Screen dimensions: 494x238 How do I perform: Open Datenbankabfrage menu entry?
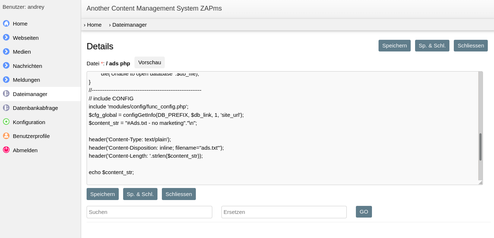click(x=40, y=108)
